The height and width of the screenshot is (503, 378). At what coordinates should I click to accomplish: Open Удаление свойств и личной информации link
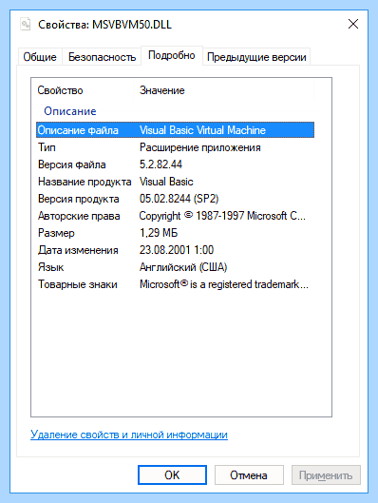pos(129,435)
